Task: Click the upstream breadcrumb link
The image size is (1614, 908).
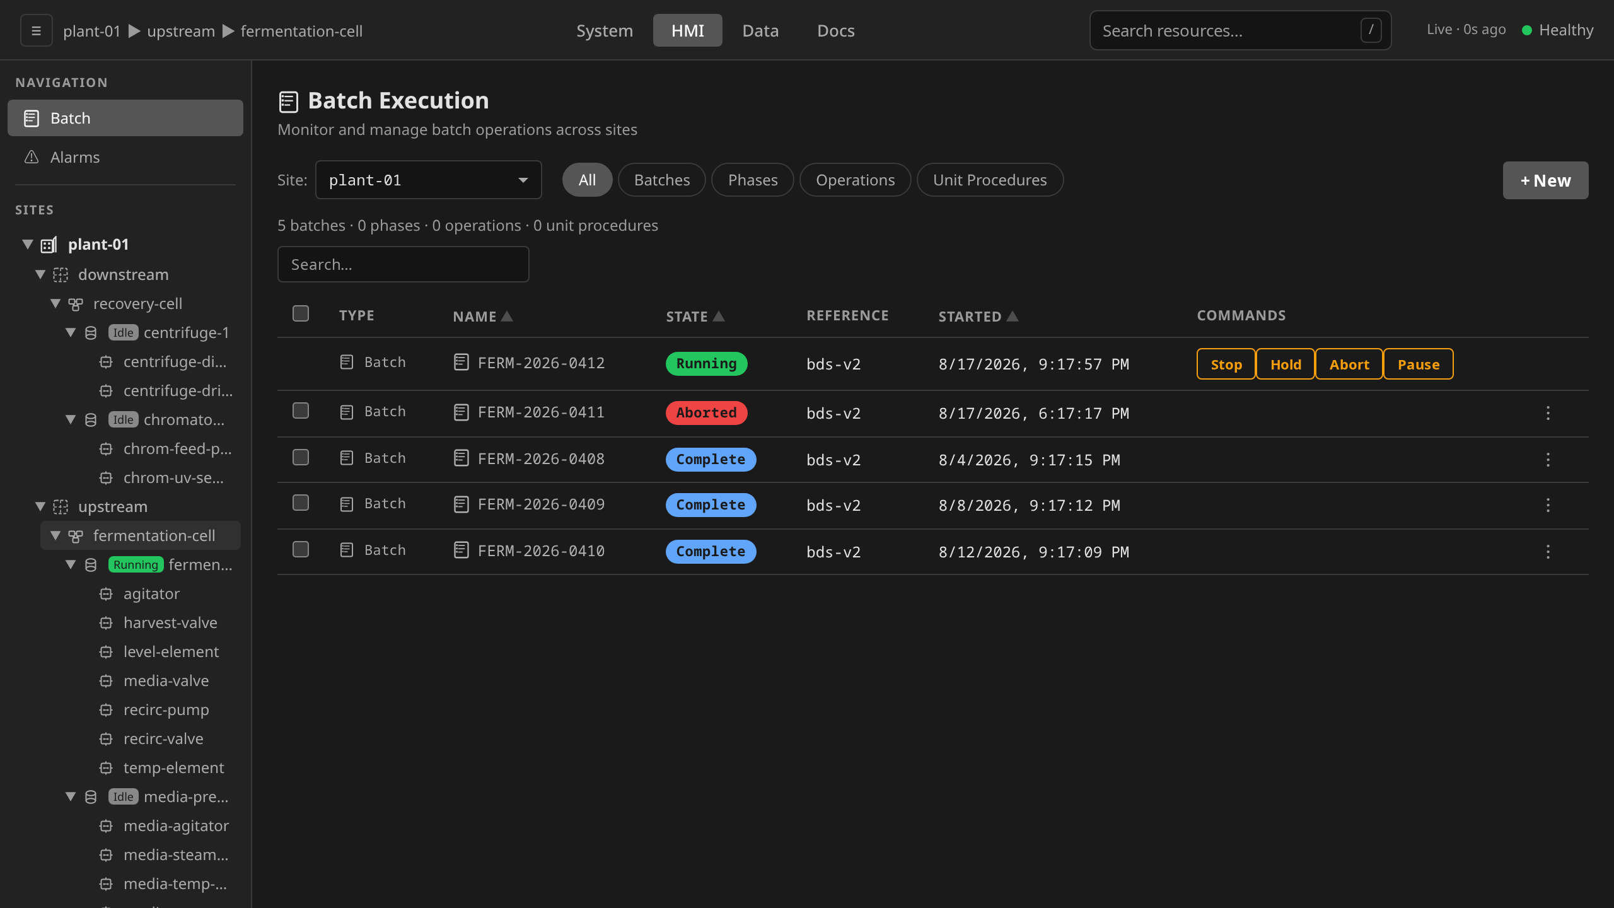Action: (x=181, y=31)
